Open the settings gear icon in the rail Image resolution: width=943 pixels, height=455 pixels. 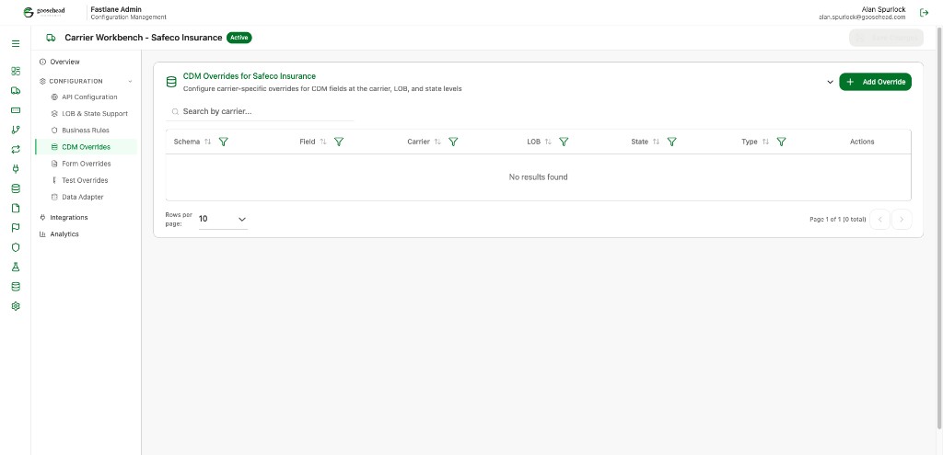tap(16, 306)
